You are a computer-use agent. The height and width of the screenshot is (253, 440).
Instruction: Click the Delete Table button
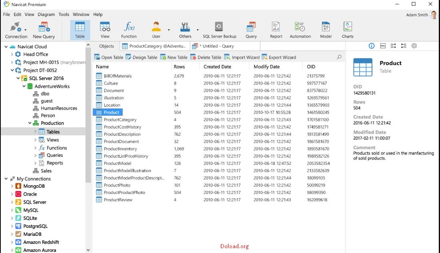[x=206, y=57]
